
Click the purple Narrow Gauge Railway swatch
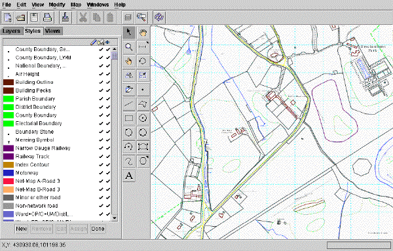click(x=9, y=148)
